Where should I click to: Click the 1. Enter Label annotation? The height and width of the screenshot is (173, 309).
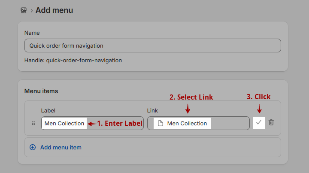pyautogui.click(x=115, y=123)
